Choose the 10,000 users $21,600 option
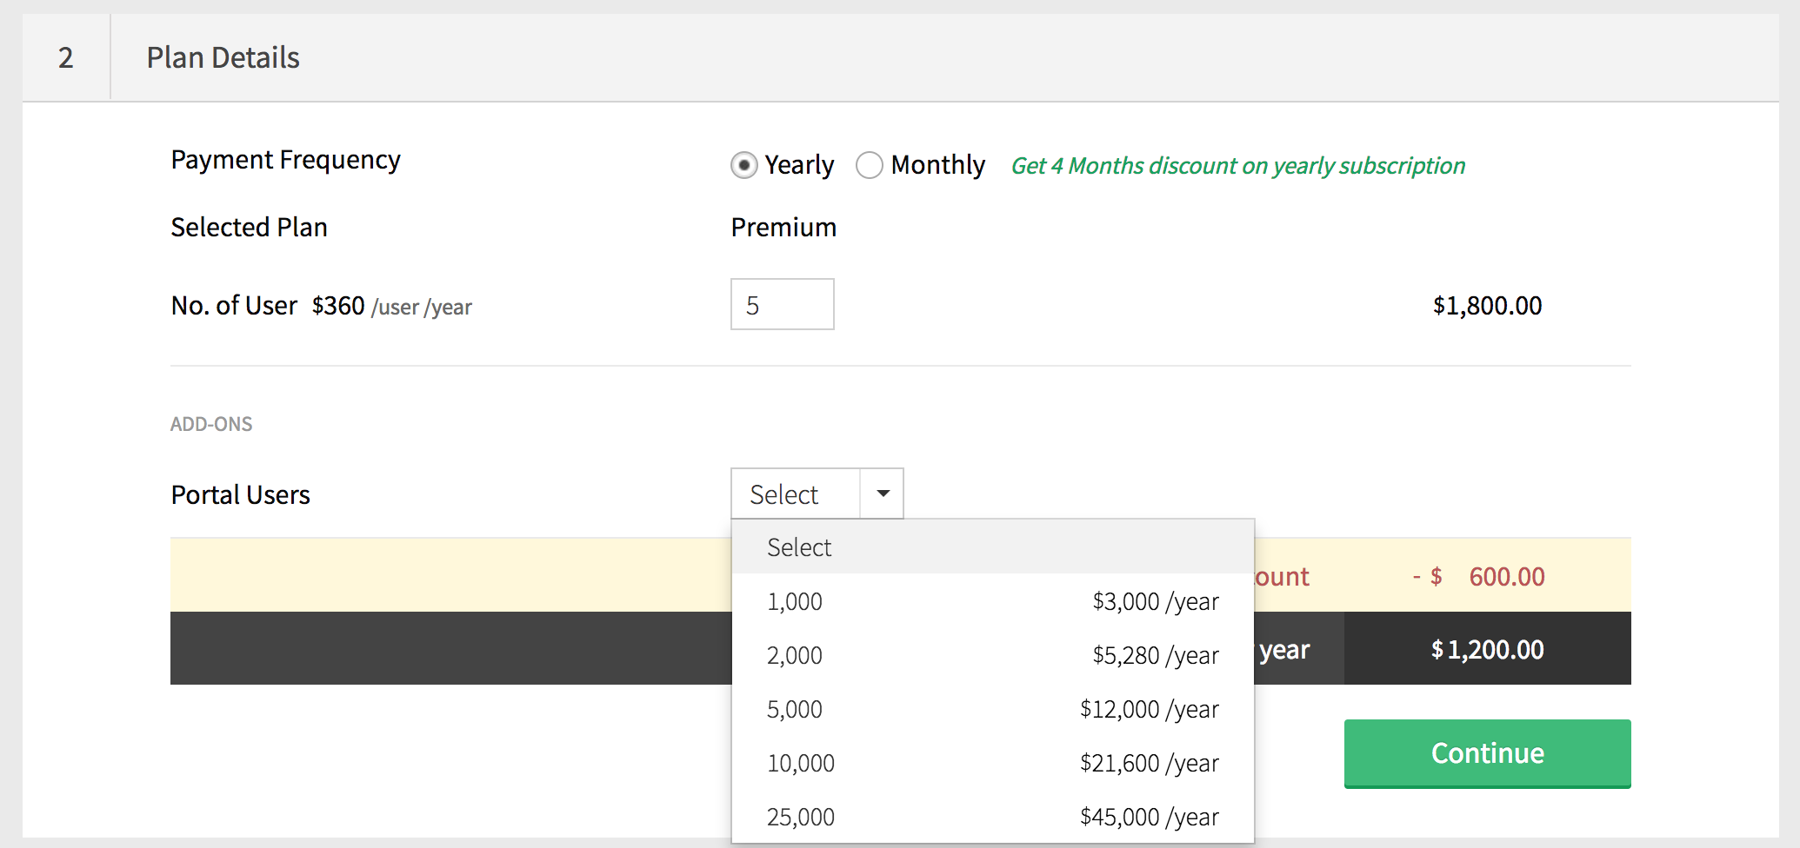The width and height of the screenshot is (1800, 848). click(992, 763)
